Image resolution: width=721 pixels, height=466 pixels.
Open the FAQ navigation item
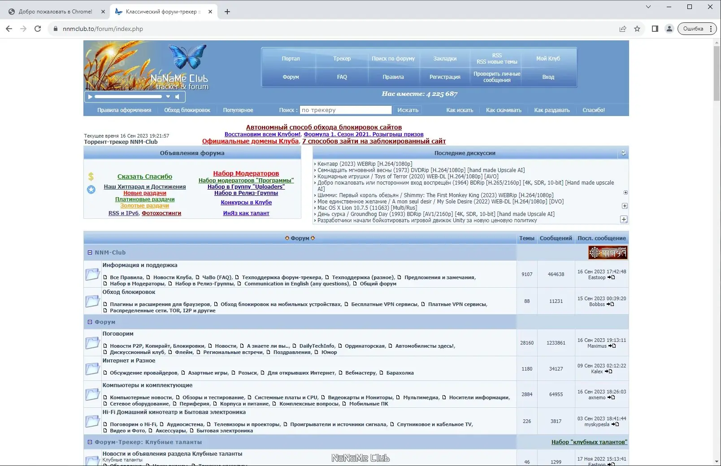click(x=342, y=77)
